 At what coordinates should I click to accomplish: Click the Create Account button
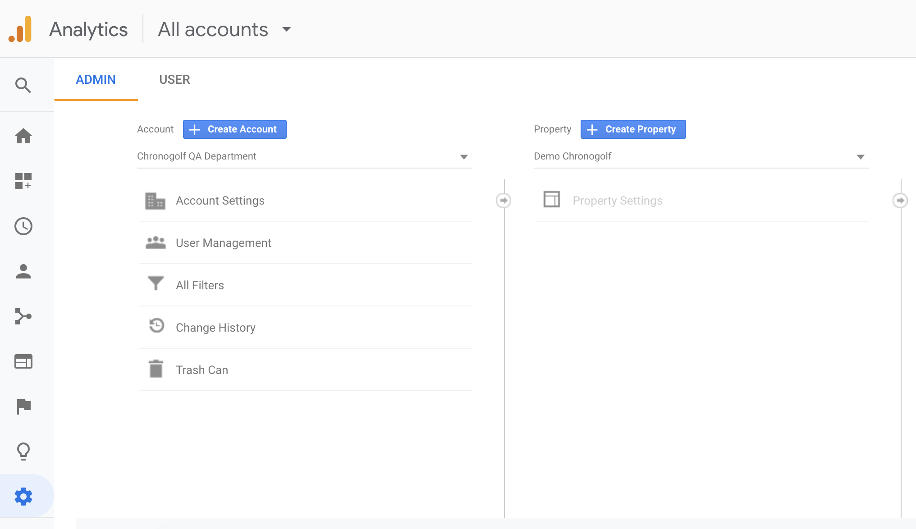pos(234,129)
